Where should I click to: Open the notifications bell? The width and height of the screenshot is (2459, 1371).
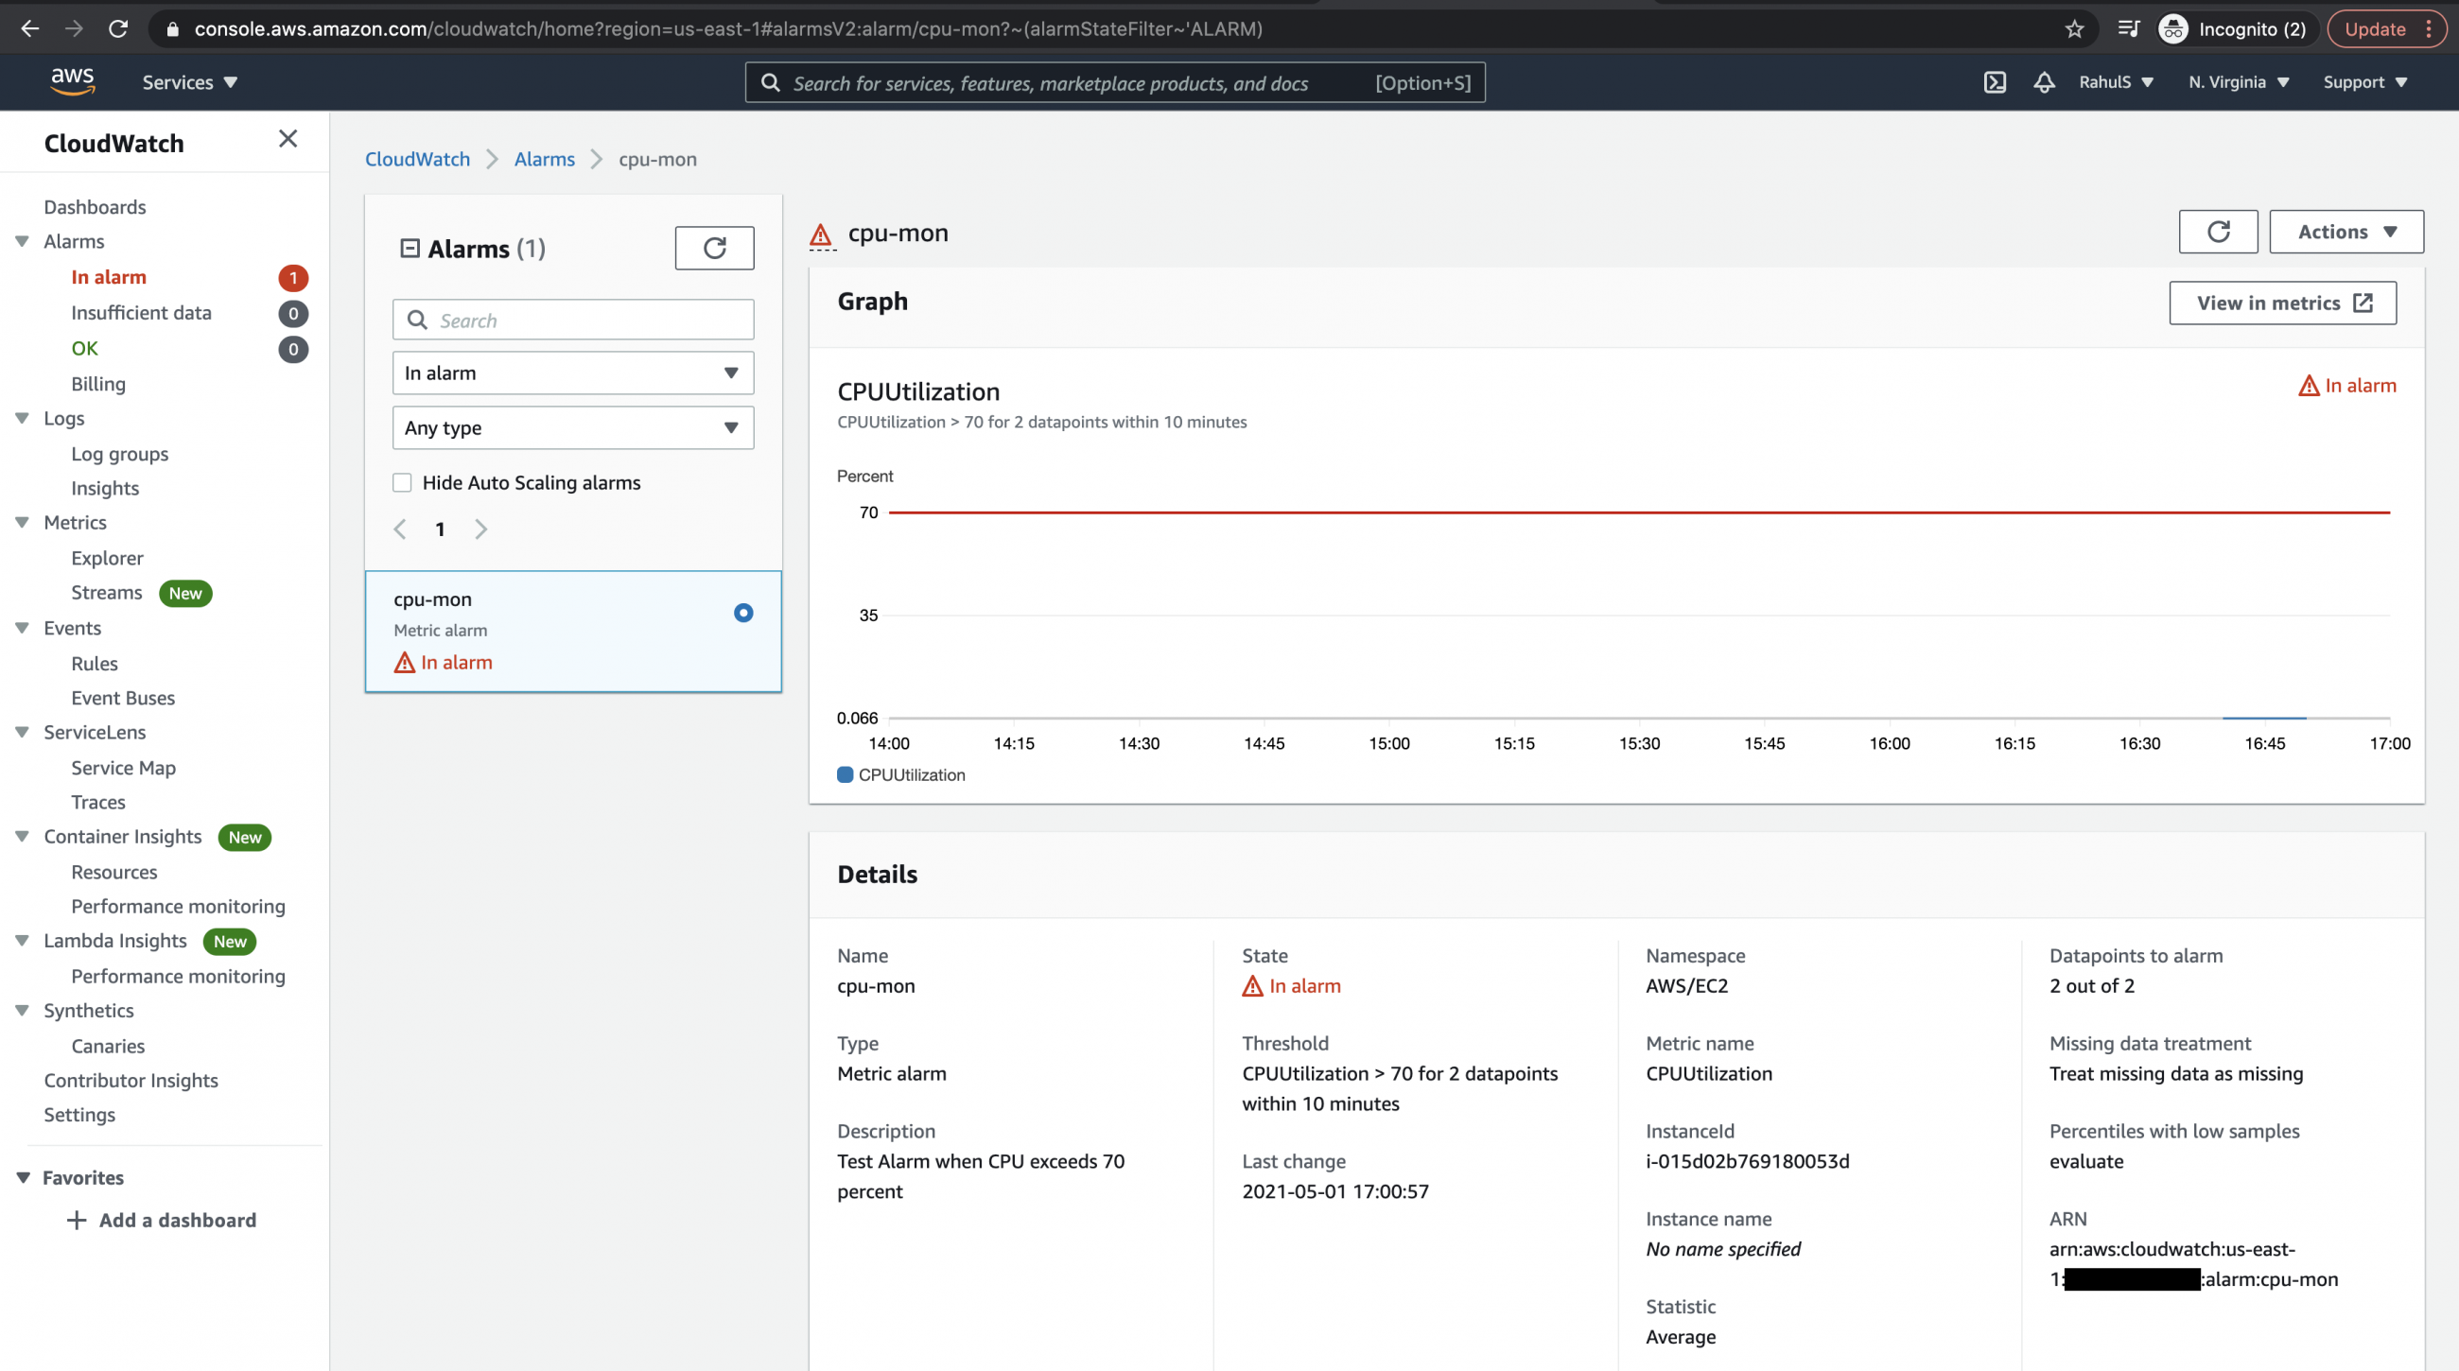(x=2043, y=83)
